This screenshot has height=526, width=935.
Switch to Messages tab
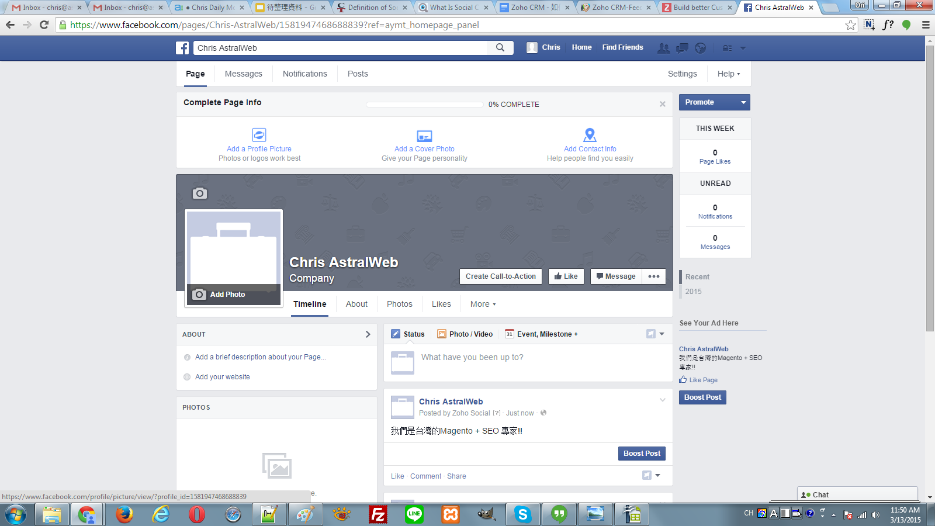[x=244, y=74]
